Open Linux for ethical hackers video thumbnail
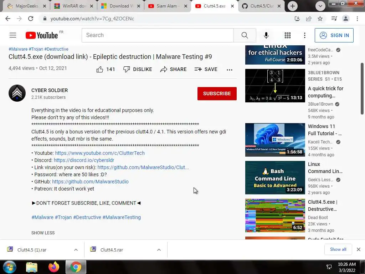This screenshot has height=274, width=365. pyautogui.click(x=275, y=55)
